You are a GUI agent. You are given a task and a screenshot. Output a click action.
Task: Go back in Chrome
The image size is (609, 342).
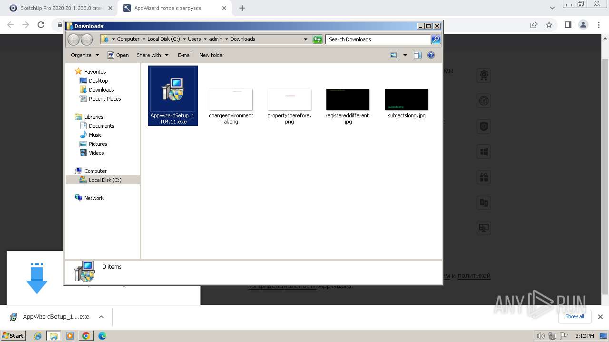(10, 25)
